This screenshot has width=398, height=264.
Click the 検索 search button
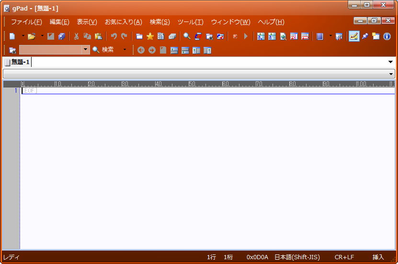(x=103, y=50)
